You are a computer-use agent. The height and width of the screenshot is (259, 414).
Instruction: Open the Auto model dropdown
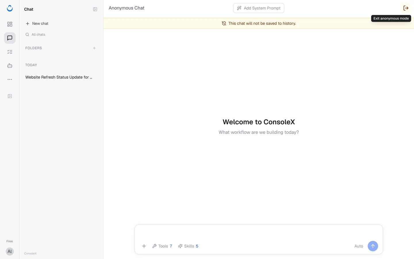[359, 246]
